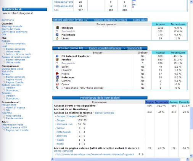Open Accessi di robot e spider

click(16, 57)
